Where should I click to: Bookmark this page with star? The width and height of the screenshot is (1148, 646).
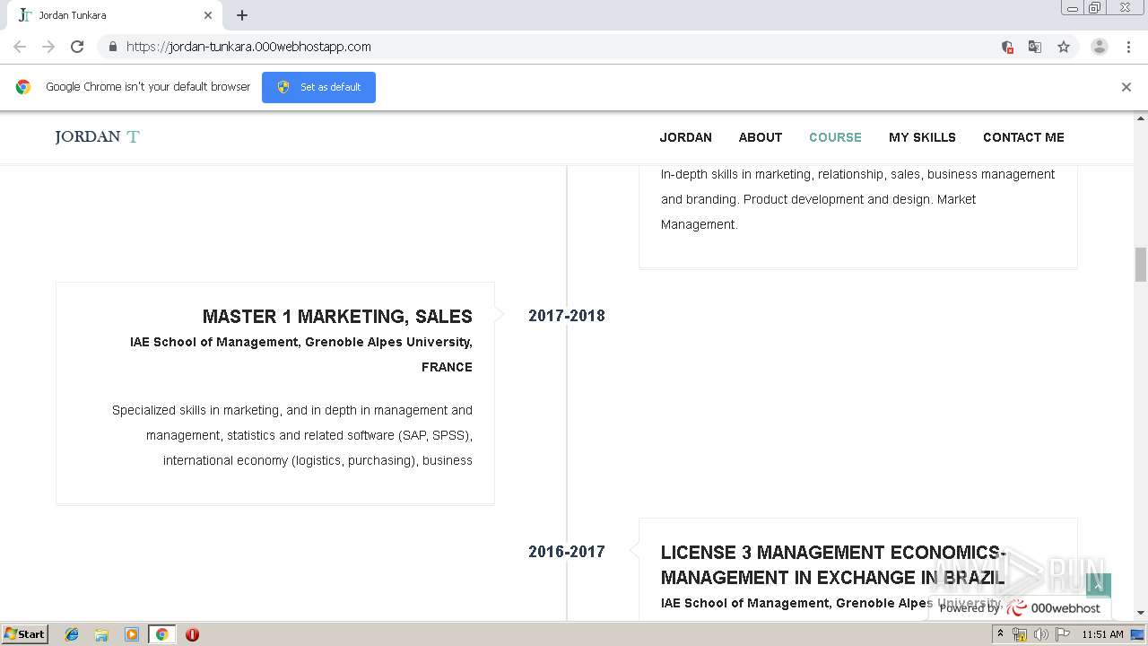click(1064, 47)
